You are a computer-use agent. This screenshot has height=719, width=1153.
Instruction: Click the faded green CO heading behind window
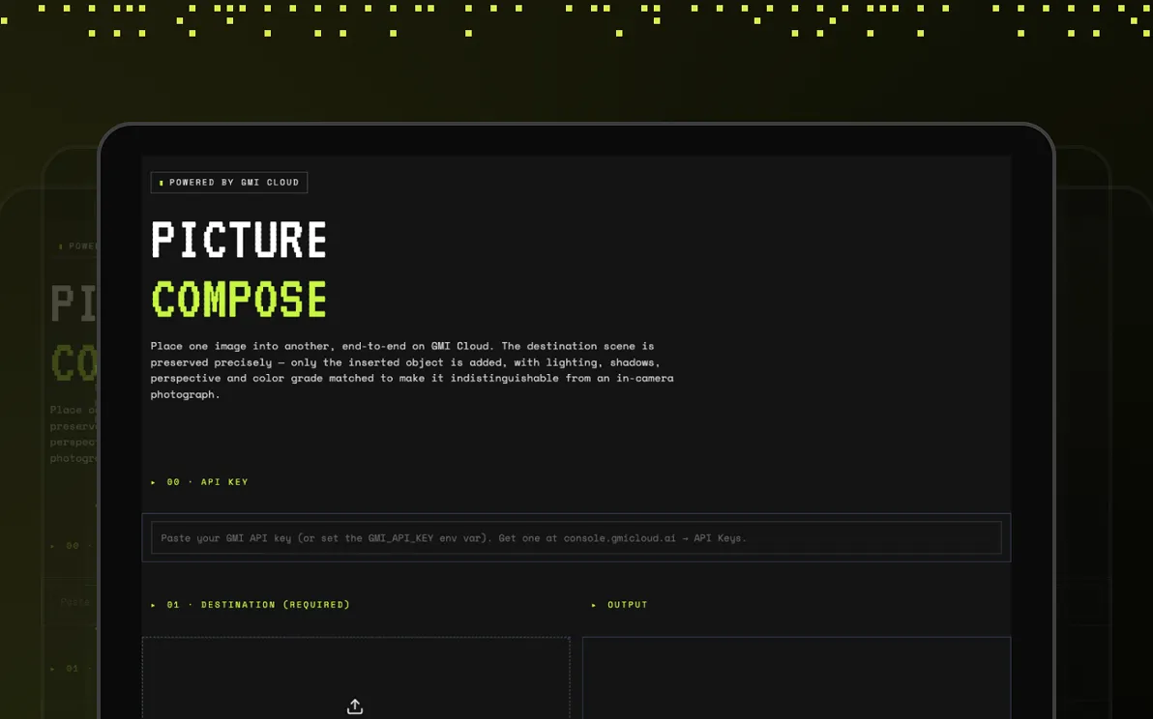(73, 362)
